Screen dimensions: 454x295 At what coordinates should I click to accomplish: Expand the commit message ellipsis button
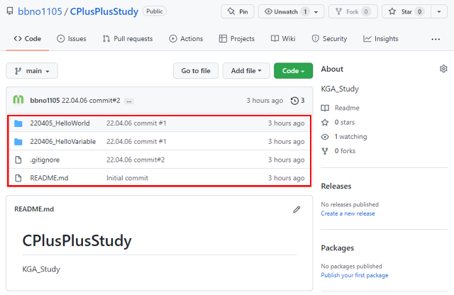pos(129,101)
